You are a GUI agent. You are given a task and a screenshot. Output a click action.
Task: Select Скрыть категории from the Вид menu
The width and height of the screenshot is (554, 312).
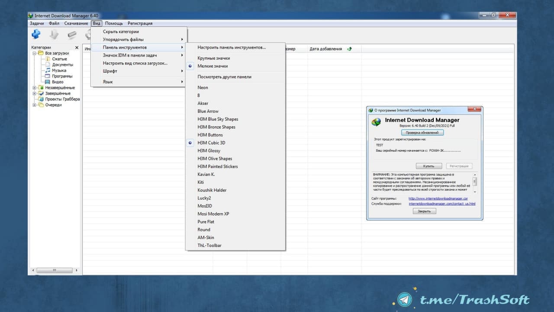click(121, 32)
